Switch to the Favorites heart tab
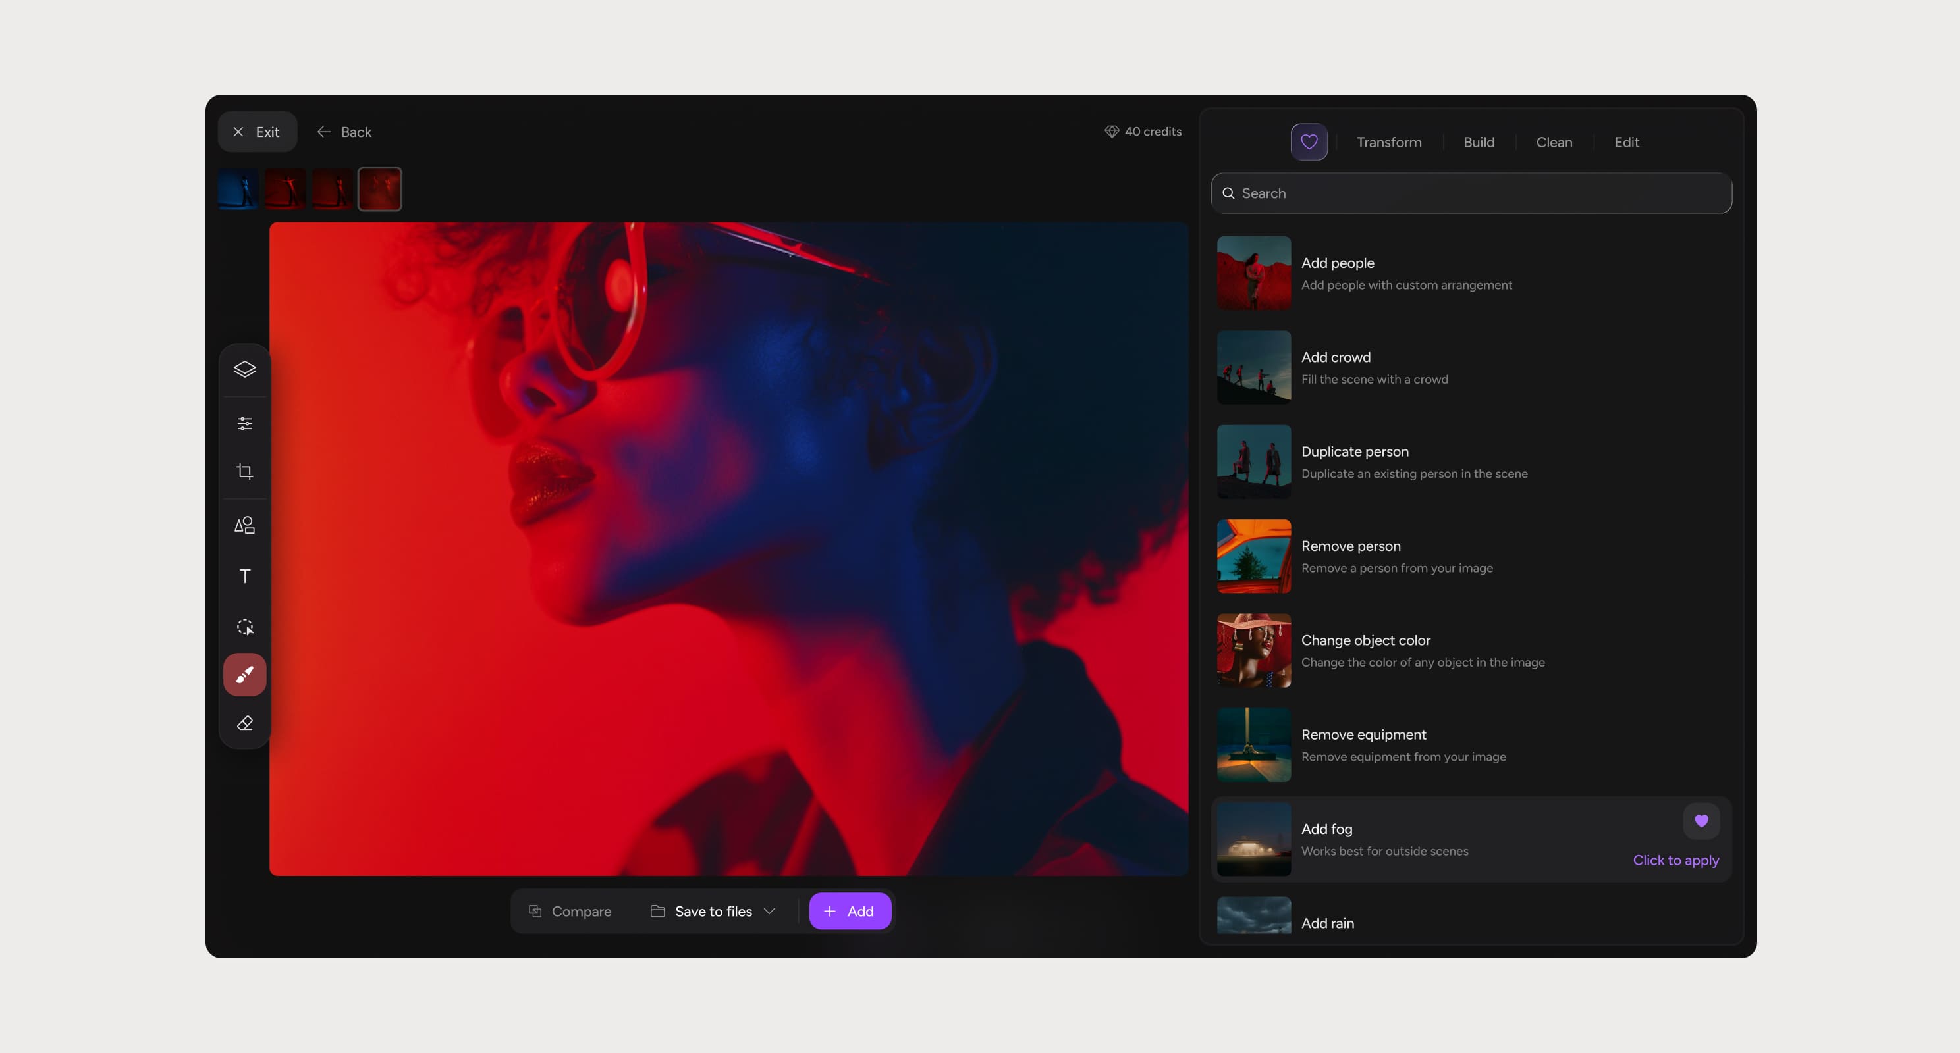This screenshot has height=1053, width=1960. coord(1309,142)
